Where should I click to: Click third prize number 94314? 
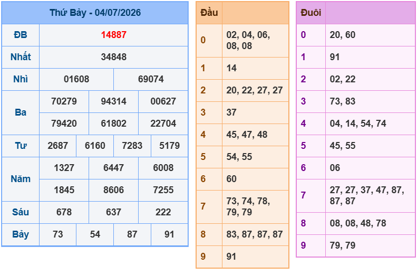tap(113, 101)
